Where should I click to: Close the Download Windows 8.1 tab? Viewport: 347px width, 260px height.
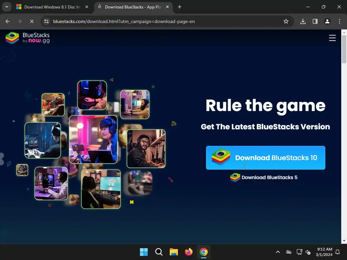coord(87,7)
